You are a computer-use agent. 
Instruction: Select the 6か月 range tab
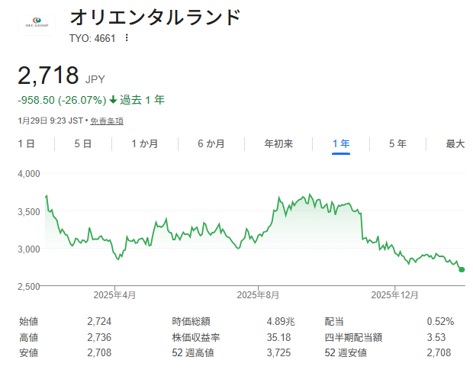tap(211, 144)
